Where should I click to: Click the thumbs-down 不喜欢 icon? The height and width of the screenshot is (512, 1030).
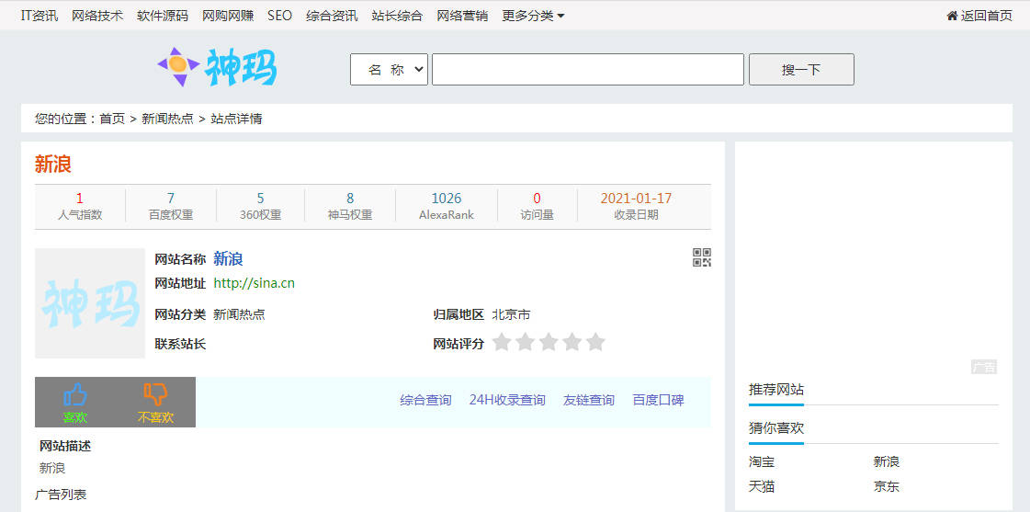tap(155, 395)
